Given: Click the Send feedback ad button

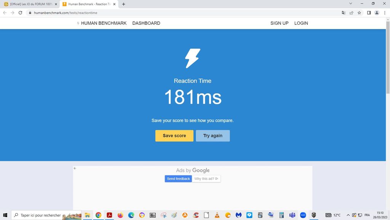Looking at the screenshot, I should click(x=178, y=179).
